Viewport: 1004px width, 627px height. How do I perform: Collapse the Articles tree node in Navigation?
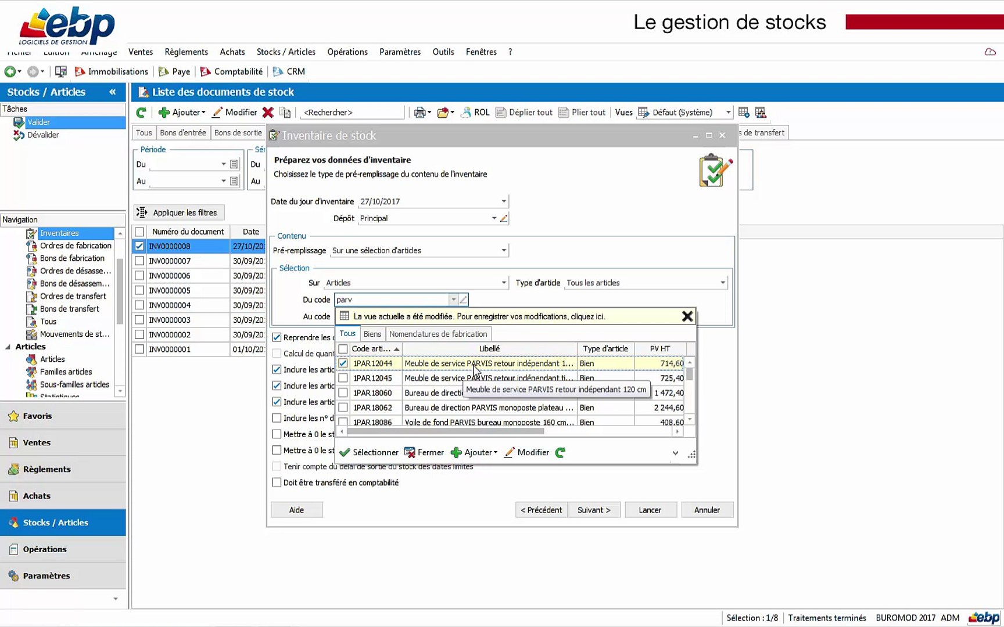pyautogui.click(x=8, y=347)
